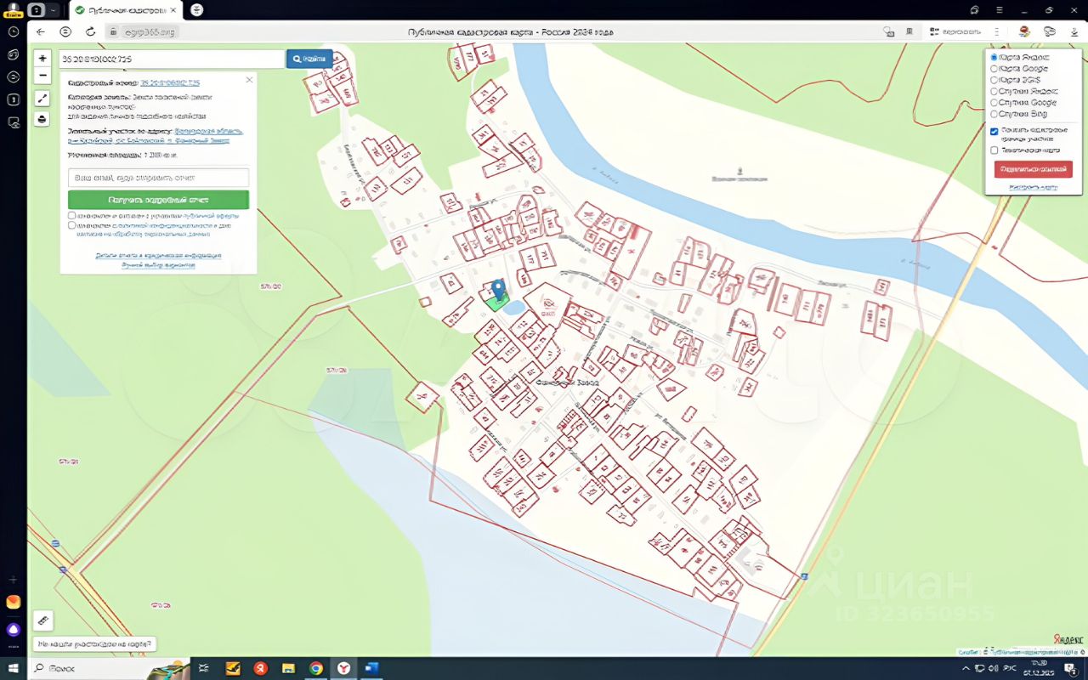The height and width of the screenshot is (680, 1088).
Task: Click the layers tool under the measure tool
Action: pyautogui.click(x=42, y=119)
